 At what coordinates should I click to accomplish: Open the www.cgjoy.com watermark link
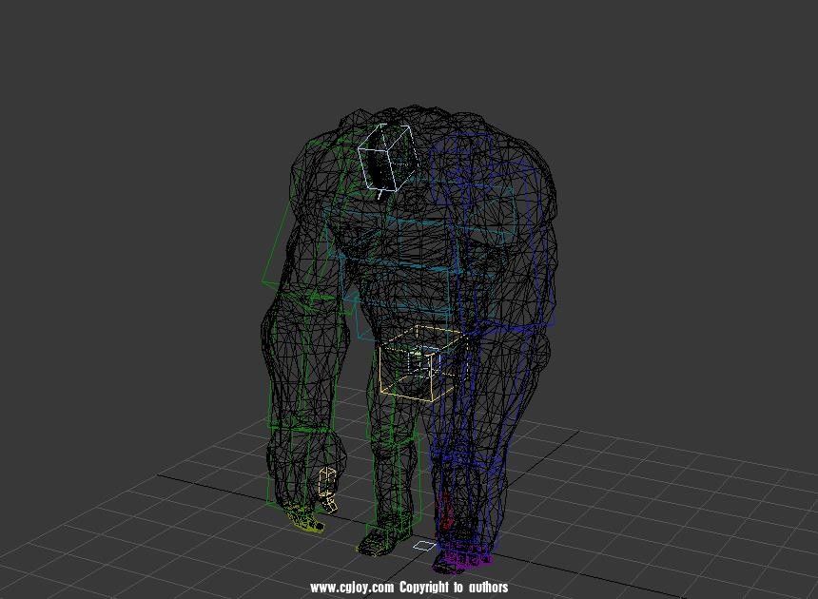351,588
